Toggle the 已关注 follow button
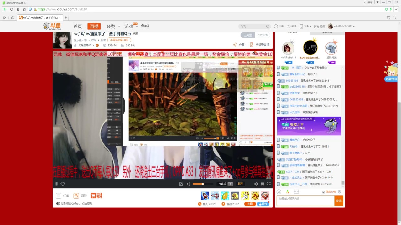401x225 pixels. pyautogui.click(x=247, y=35)
